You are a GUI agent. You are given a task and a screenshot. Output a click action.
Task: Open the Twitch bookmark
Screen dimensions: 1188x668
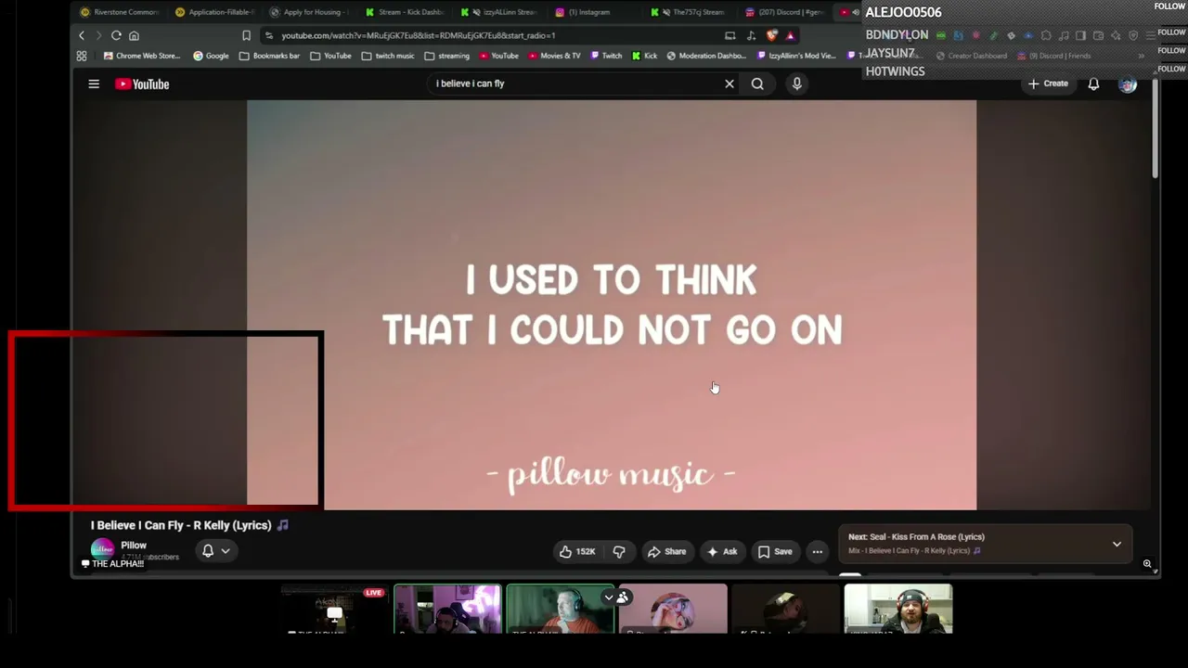click(606, 56)
